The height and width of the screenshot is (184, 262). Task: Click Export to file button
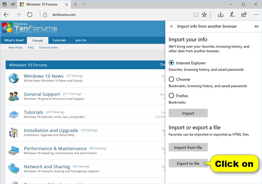point(188,163)
